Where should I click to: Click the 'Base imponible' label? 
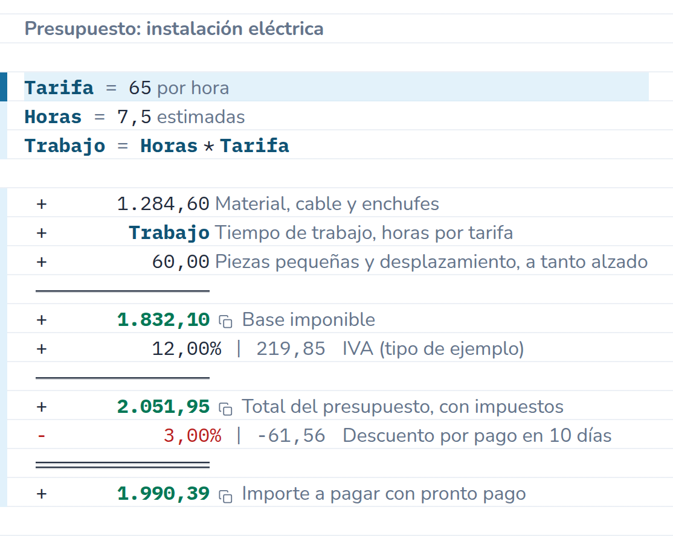309,320
